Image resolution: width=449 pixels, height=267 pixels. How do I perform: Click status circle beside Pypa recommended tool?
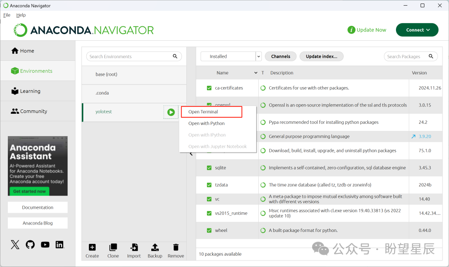263,123
